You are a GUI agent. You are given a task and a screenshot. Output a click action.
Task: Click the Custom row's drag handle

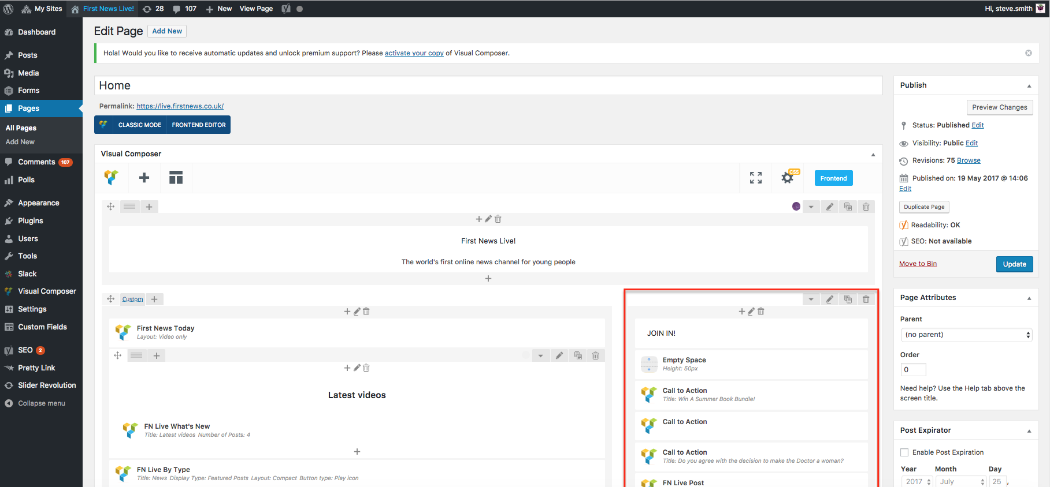111,299
